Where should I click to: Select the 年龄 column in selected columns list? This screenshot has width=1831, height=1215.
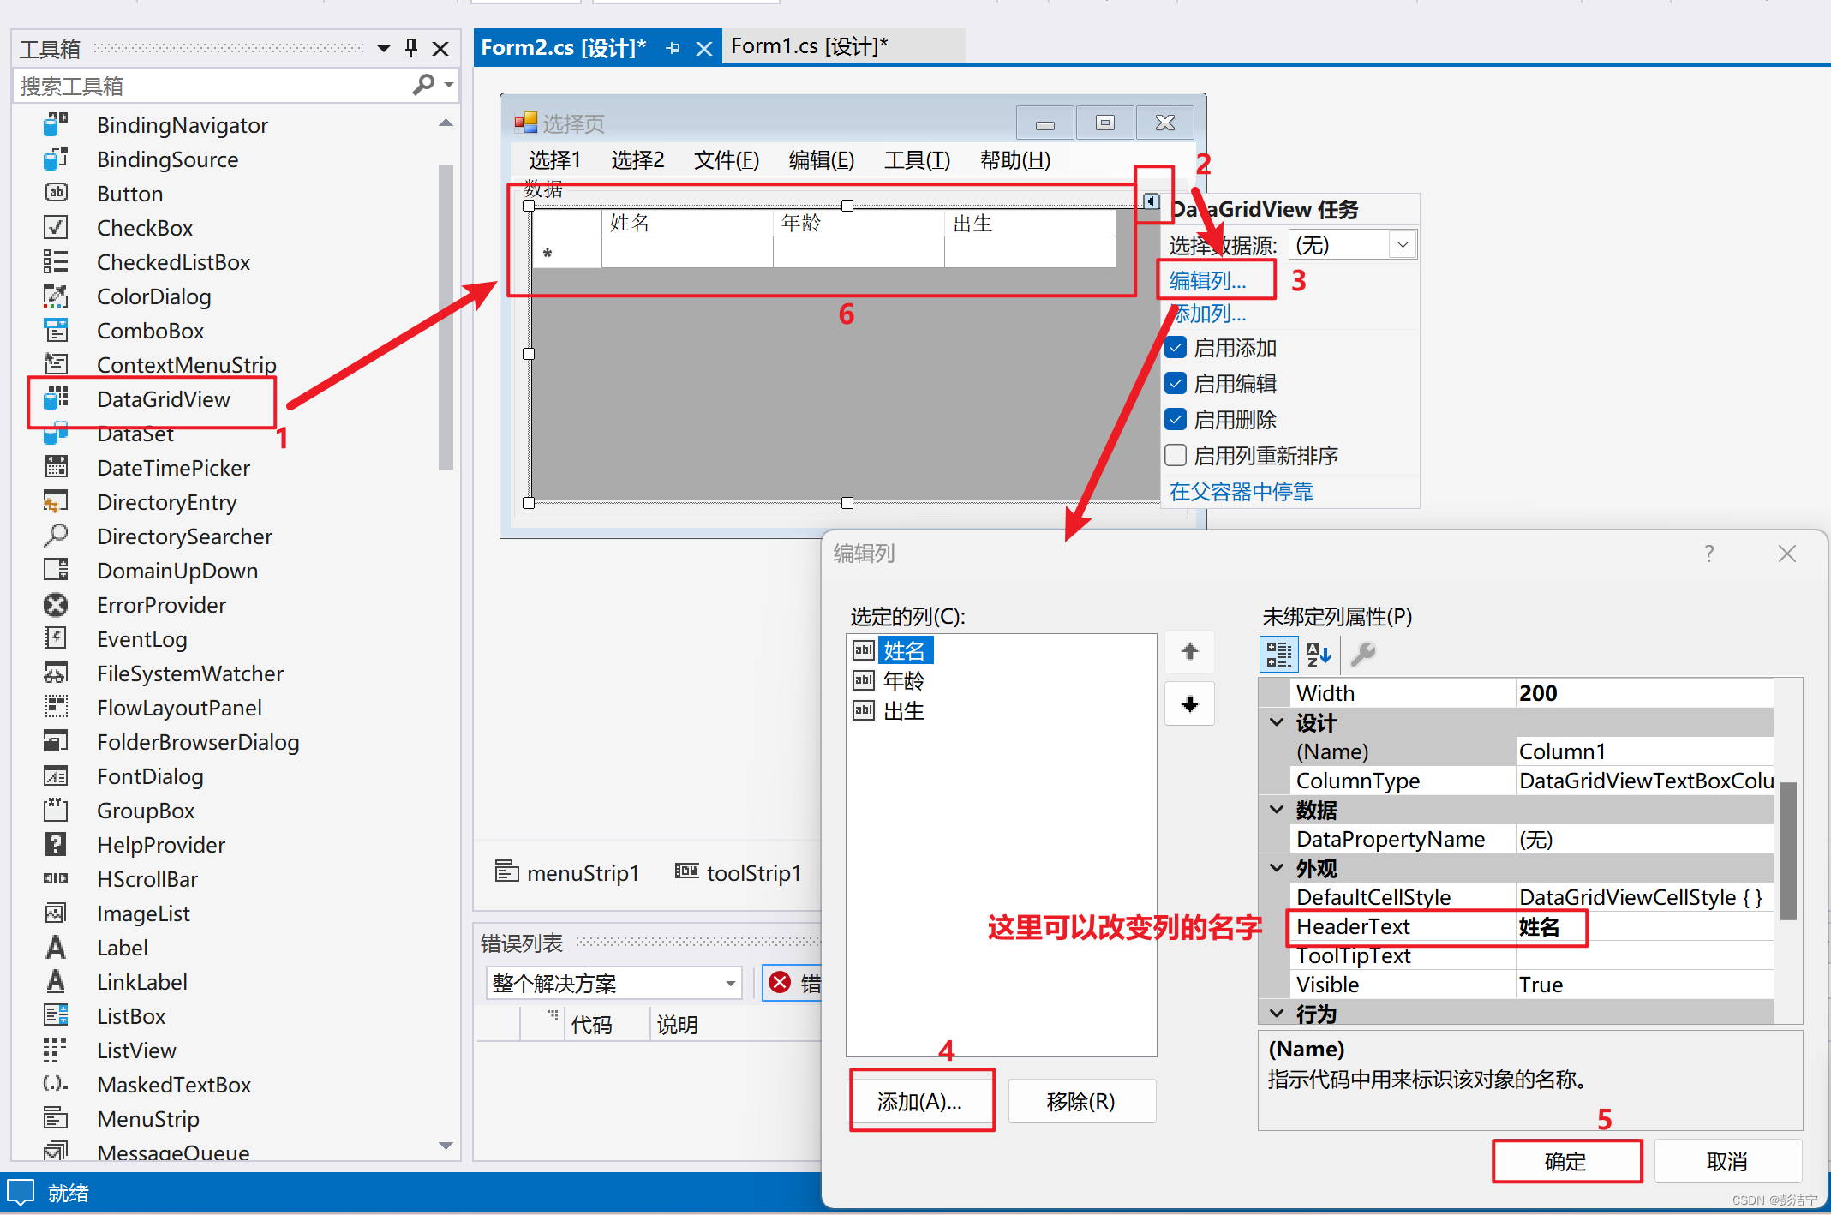coord(903,680)
